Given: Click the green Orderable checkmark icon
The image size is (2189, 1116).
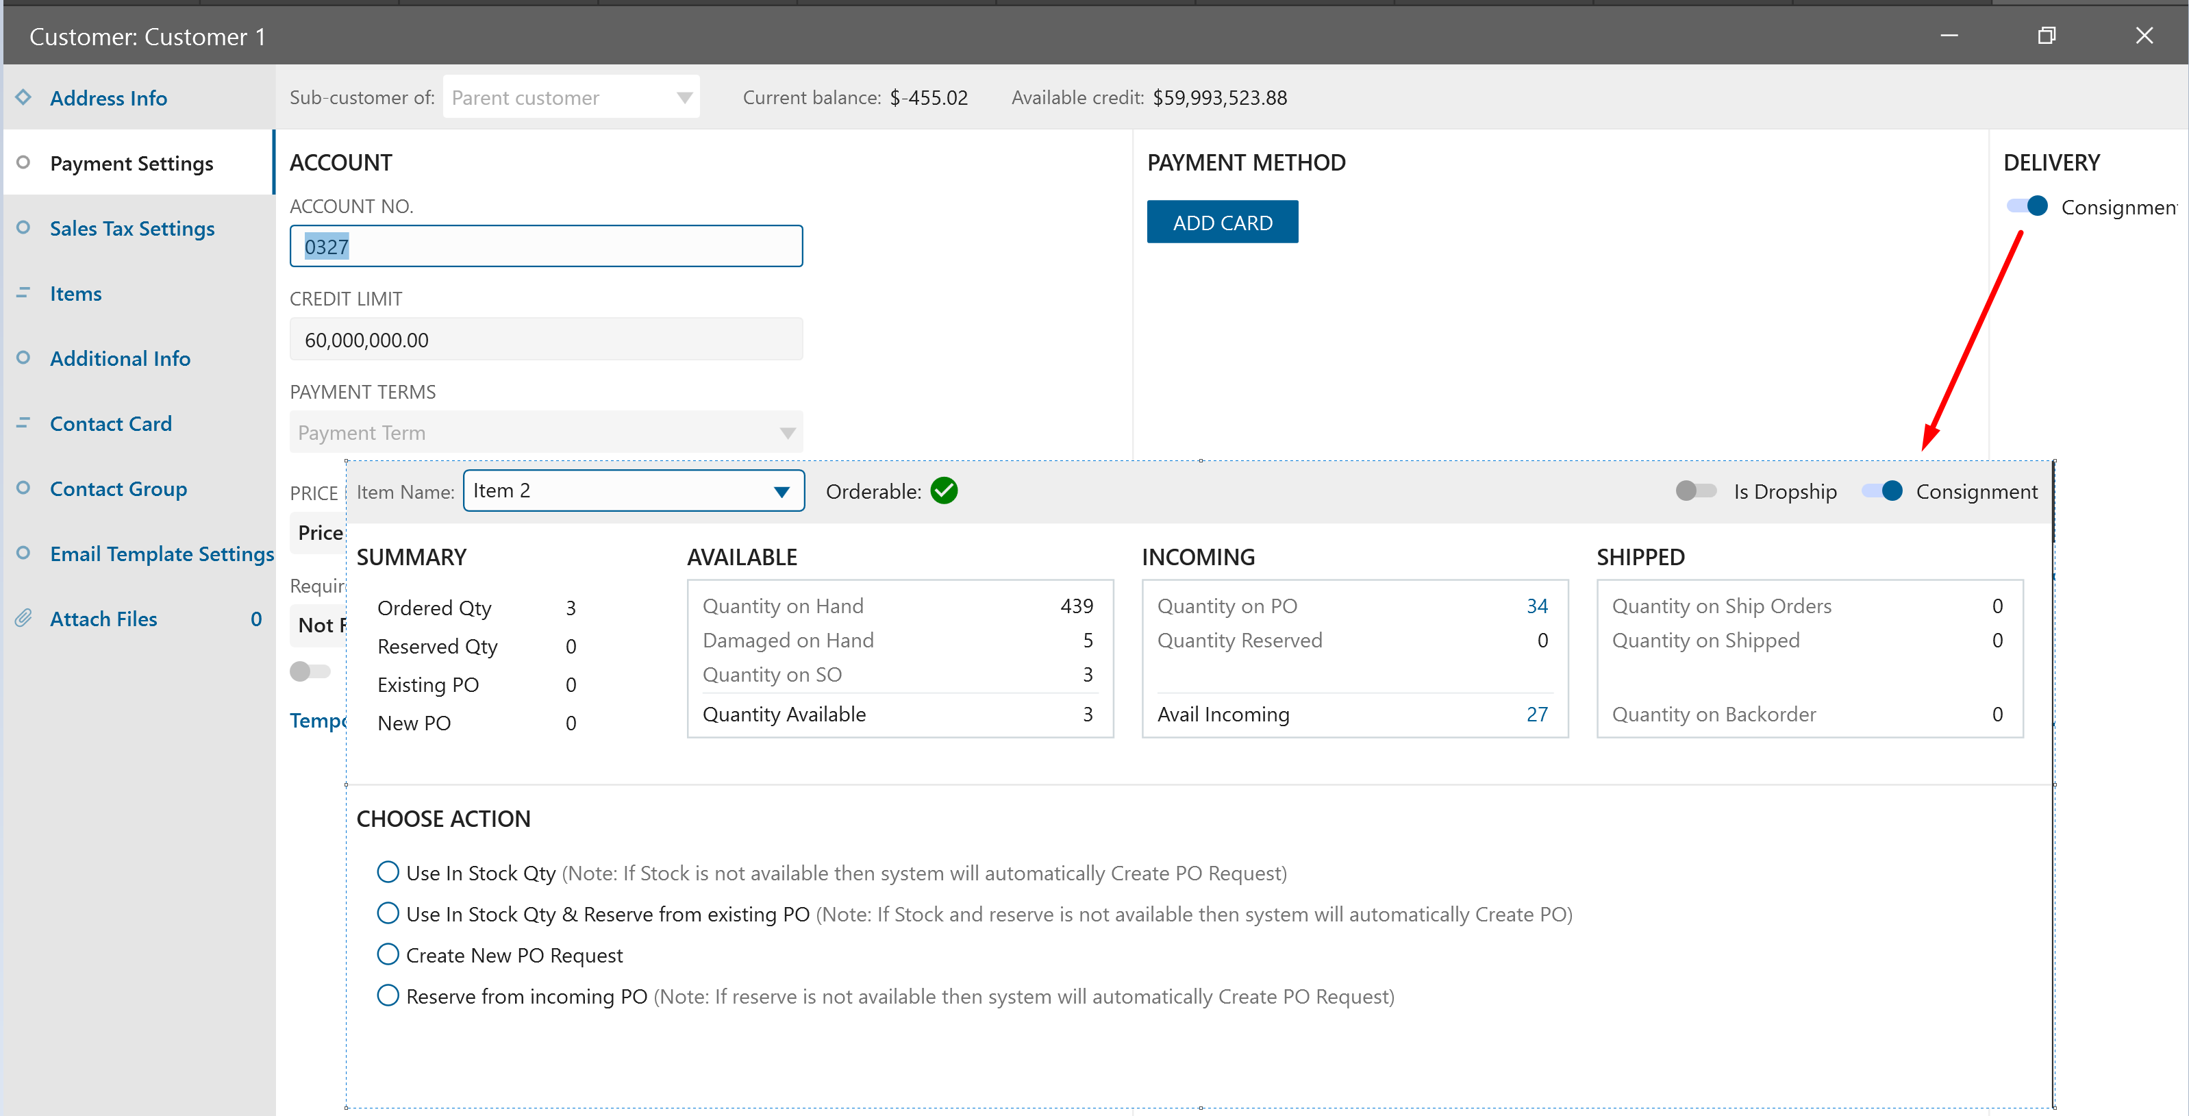Looking at the screenshot, I should [943, 491].
